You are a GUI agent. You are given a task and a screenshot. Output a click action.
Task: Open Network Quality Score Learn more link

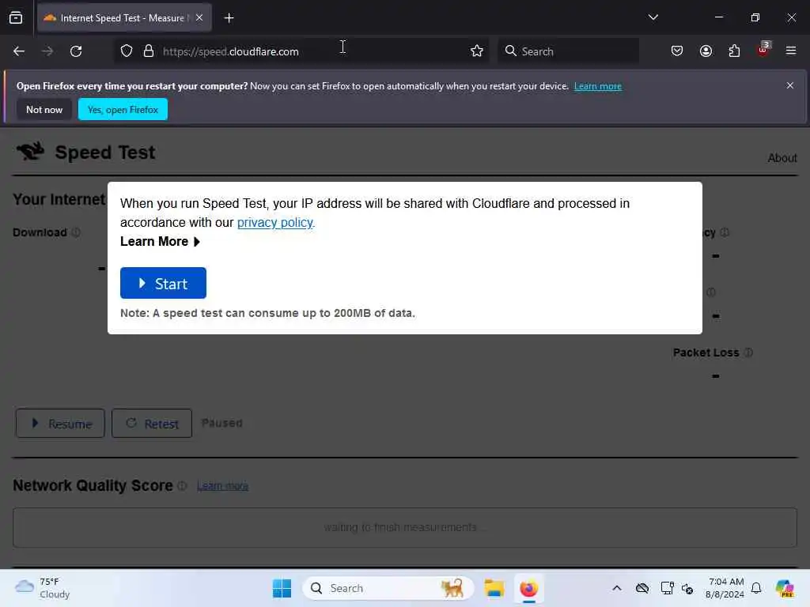(x=222, y=486)
